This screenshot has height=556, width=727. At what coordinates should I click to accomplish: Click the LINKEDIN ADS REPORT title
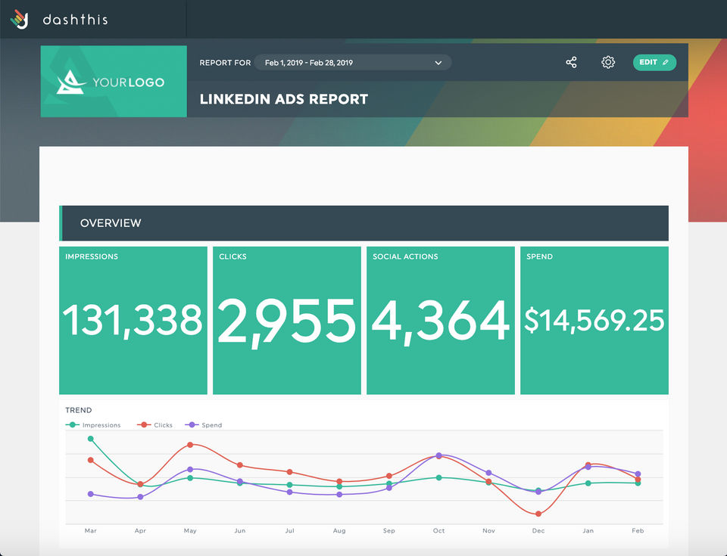(284, 99)
